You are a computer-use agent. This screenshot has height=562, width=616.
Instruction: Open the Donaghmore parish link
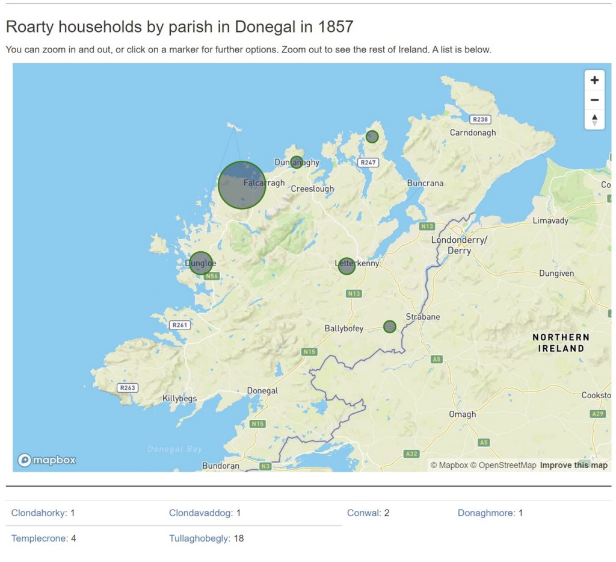486,513
